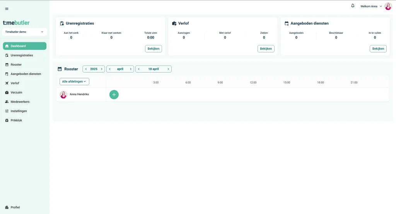Expand the Welkom Anna user menu

coord(371,6)
